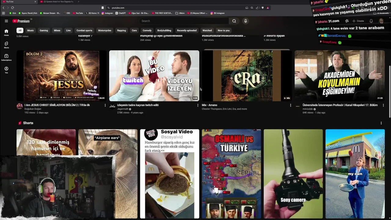This screenshot has width=391, height=220.
Task: Open the first Instagram bookmark
Action: coord(107,13)
